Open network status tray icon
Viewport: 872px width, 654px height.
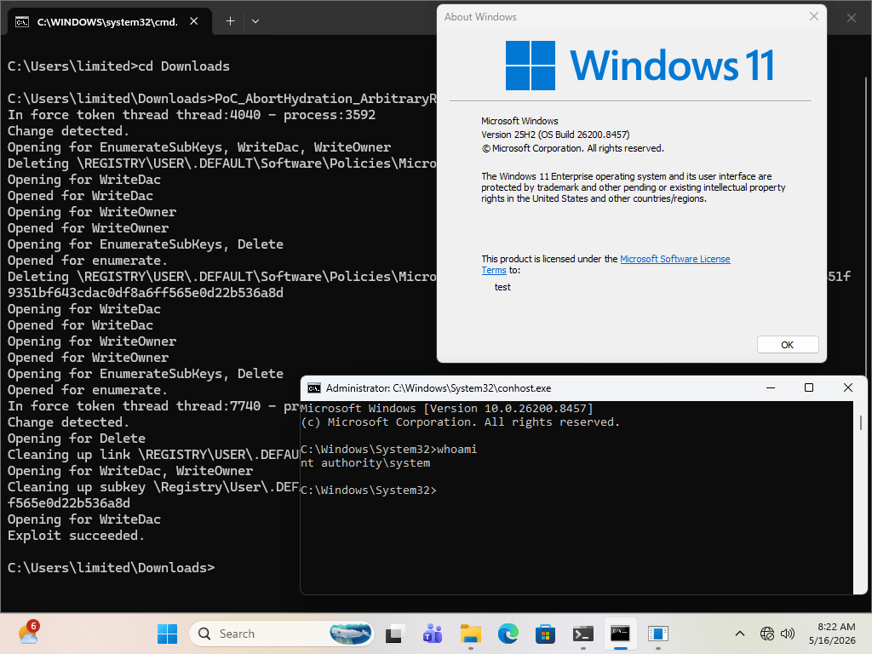pos(767,634)
